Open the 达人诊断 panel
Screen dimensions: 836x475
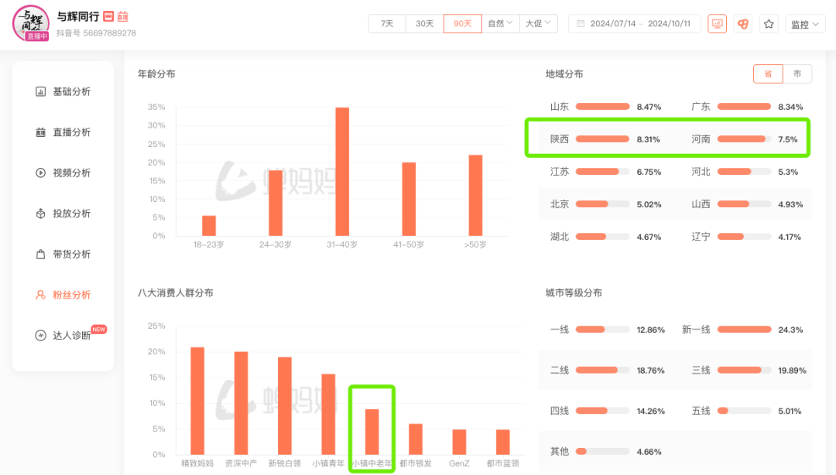(x=67, y=334)
